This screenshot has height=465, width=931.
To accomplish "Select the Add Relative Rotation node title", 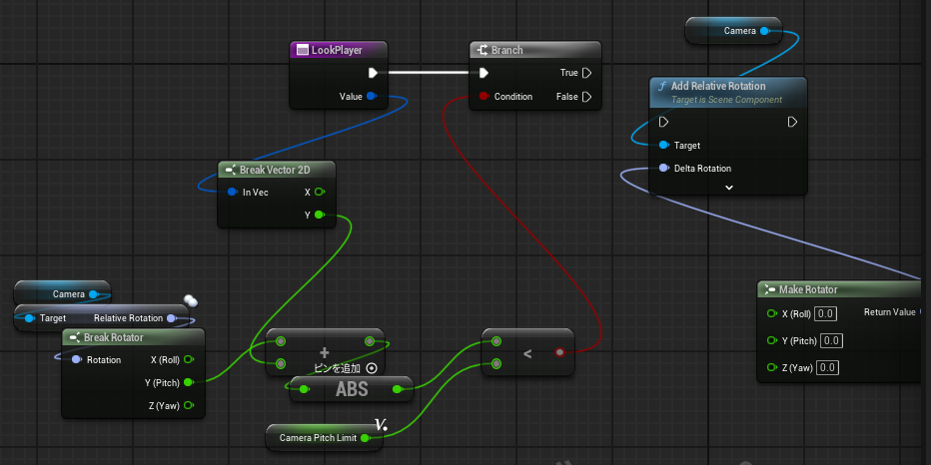I will [x=718, y=86].
